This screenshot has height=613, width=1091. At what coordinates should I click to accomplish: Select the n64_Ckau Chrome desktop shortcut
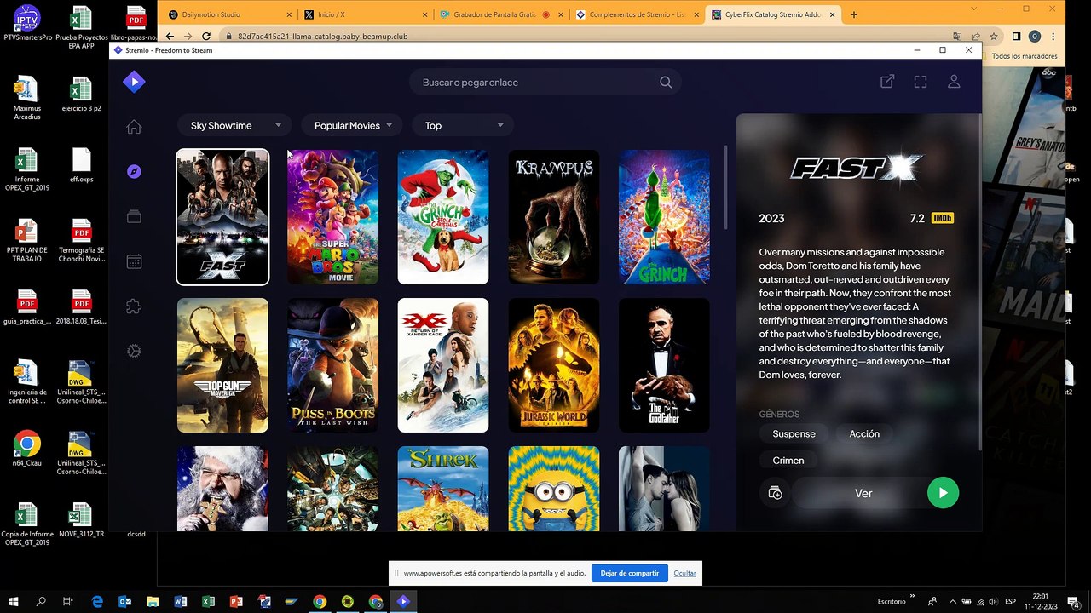[26, 450]
